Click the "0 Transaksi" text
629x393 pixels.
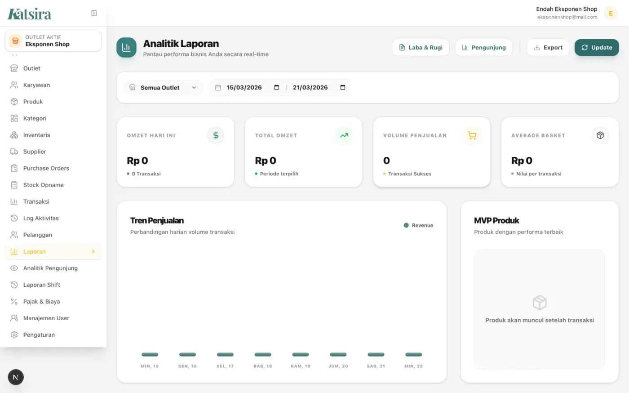coord(146,174)
